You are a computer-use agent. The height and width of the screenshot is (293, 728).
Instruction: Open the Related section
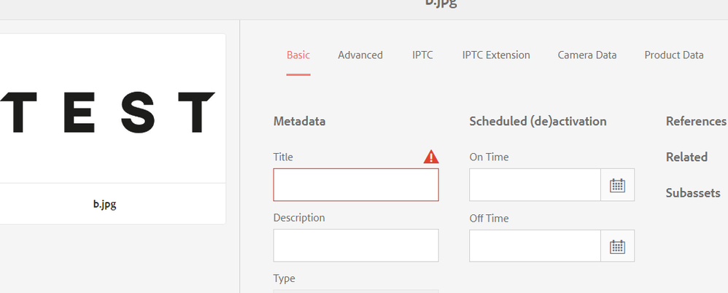coord(686,157)
